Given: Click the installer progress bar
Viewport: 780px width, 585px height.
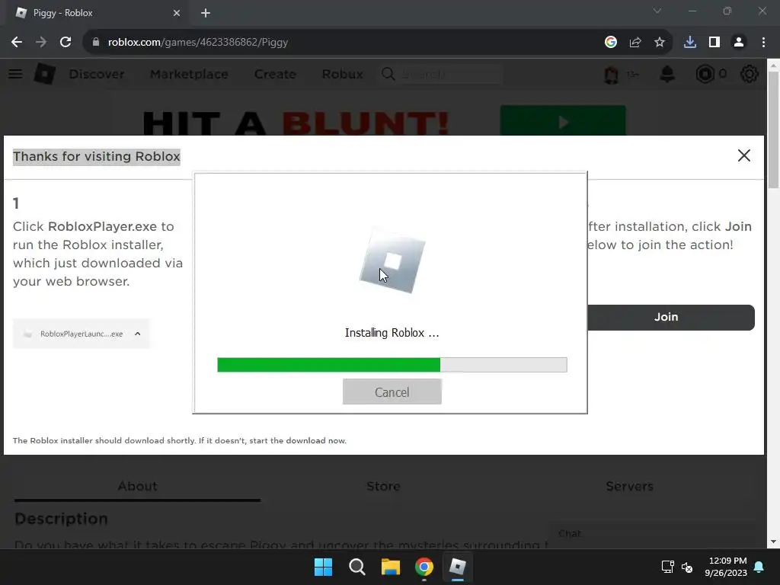Looking at the screenshot, I should point(392,365).
